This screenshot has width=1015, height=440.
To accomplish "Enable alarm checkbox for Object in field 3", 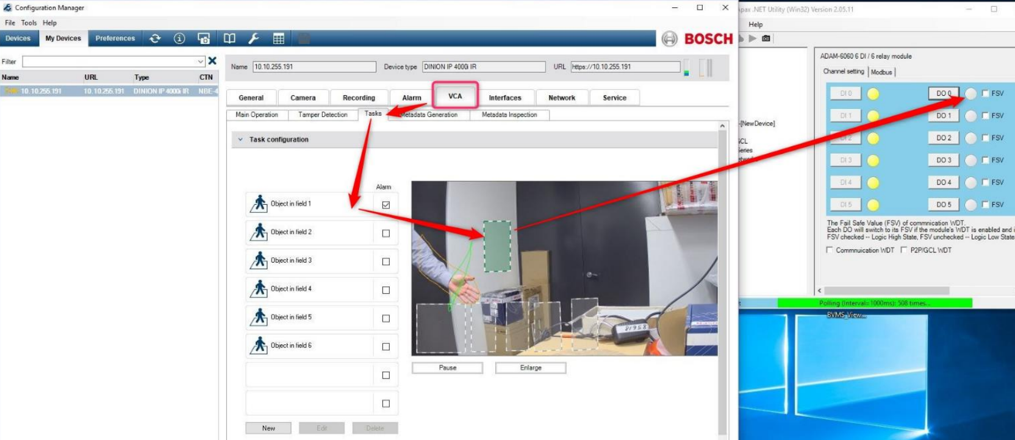I will (386, 261).
